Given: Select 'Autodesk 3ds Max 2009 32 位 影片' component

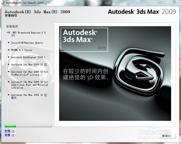Looking at the screenshot, I should (29, 96).
